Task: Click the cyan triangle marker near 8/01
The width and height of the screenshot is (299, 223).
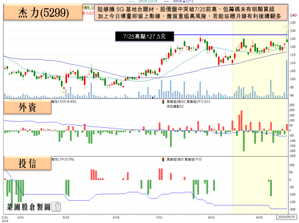Action: tap(221, 97)
